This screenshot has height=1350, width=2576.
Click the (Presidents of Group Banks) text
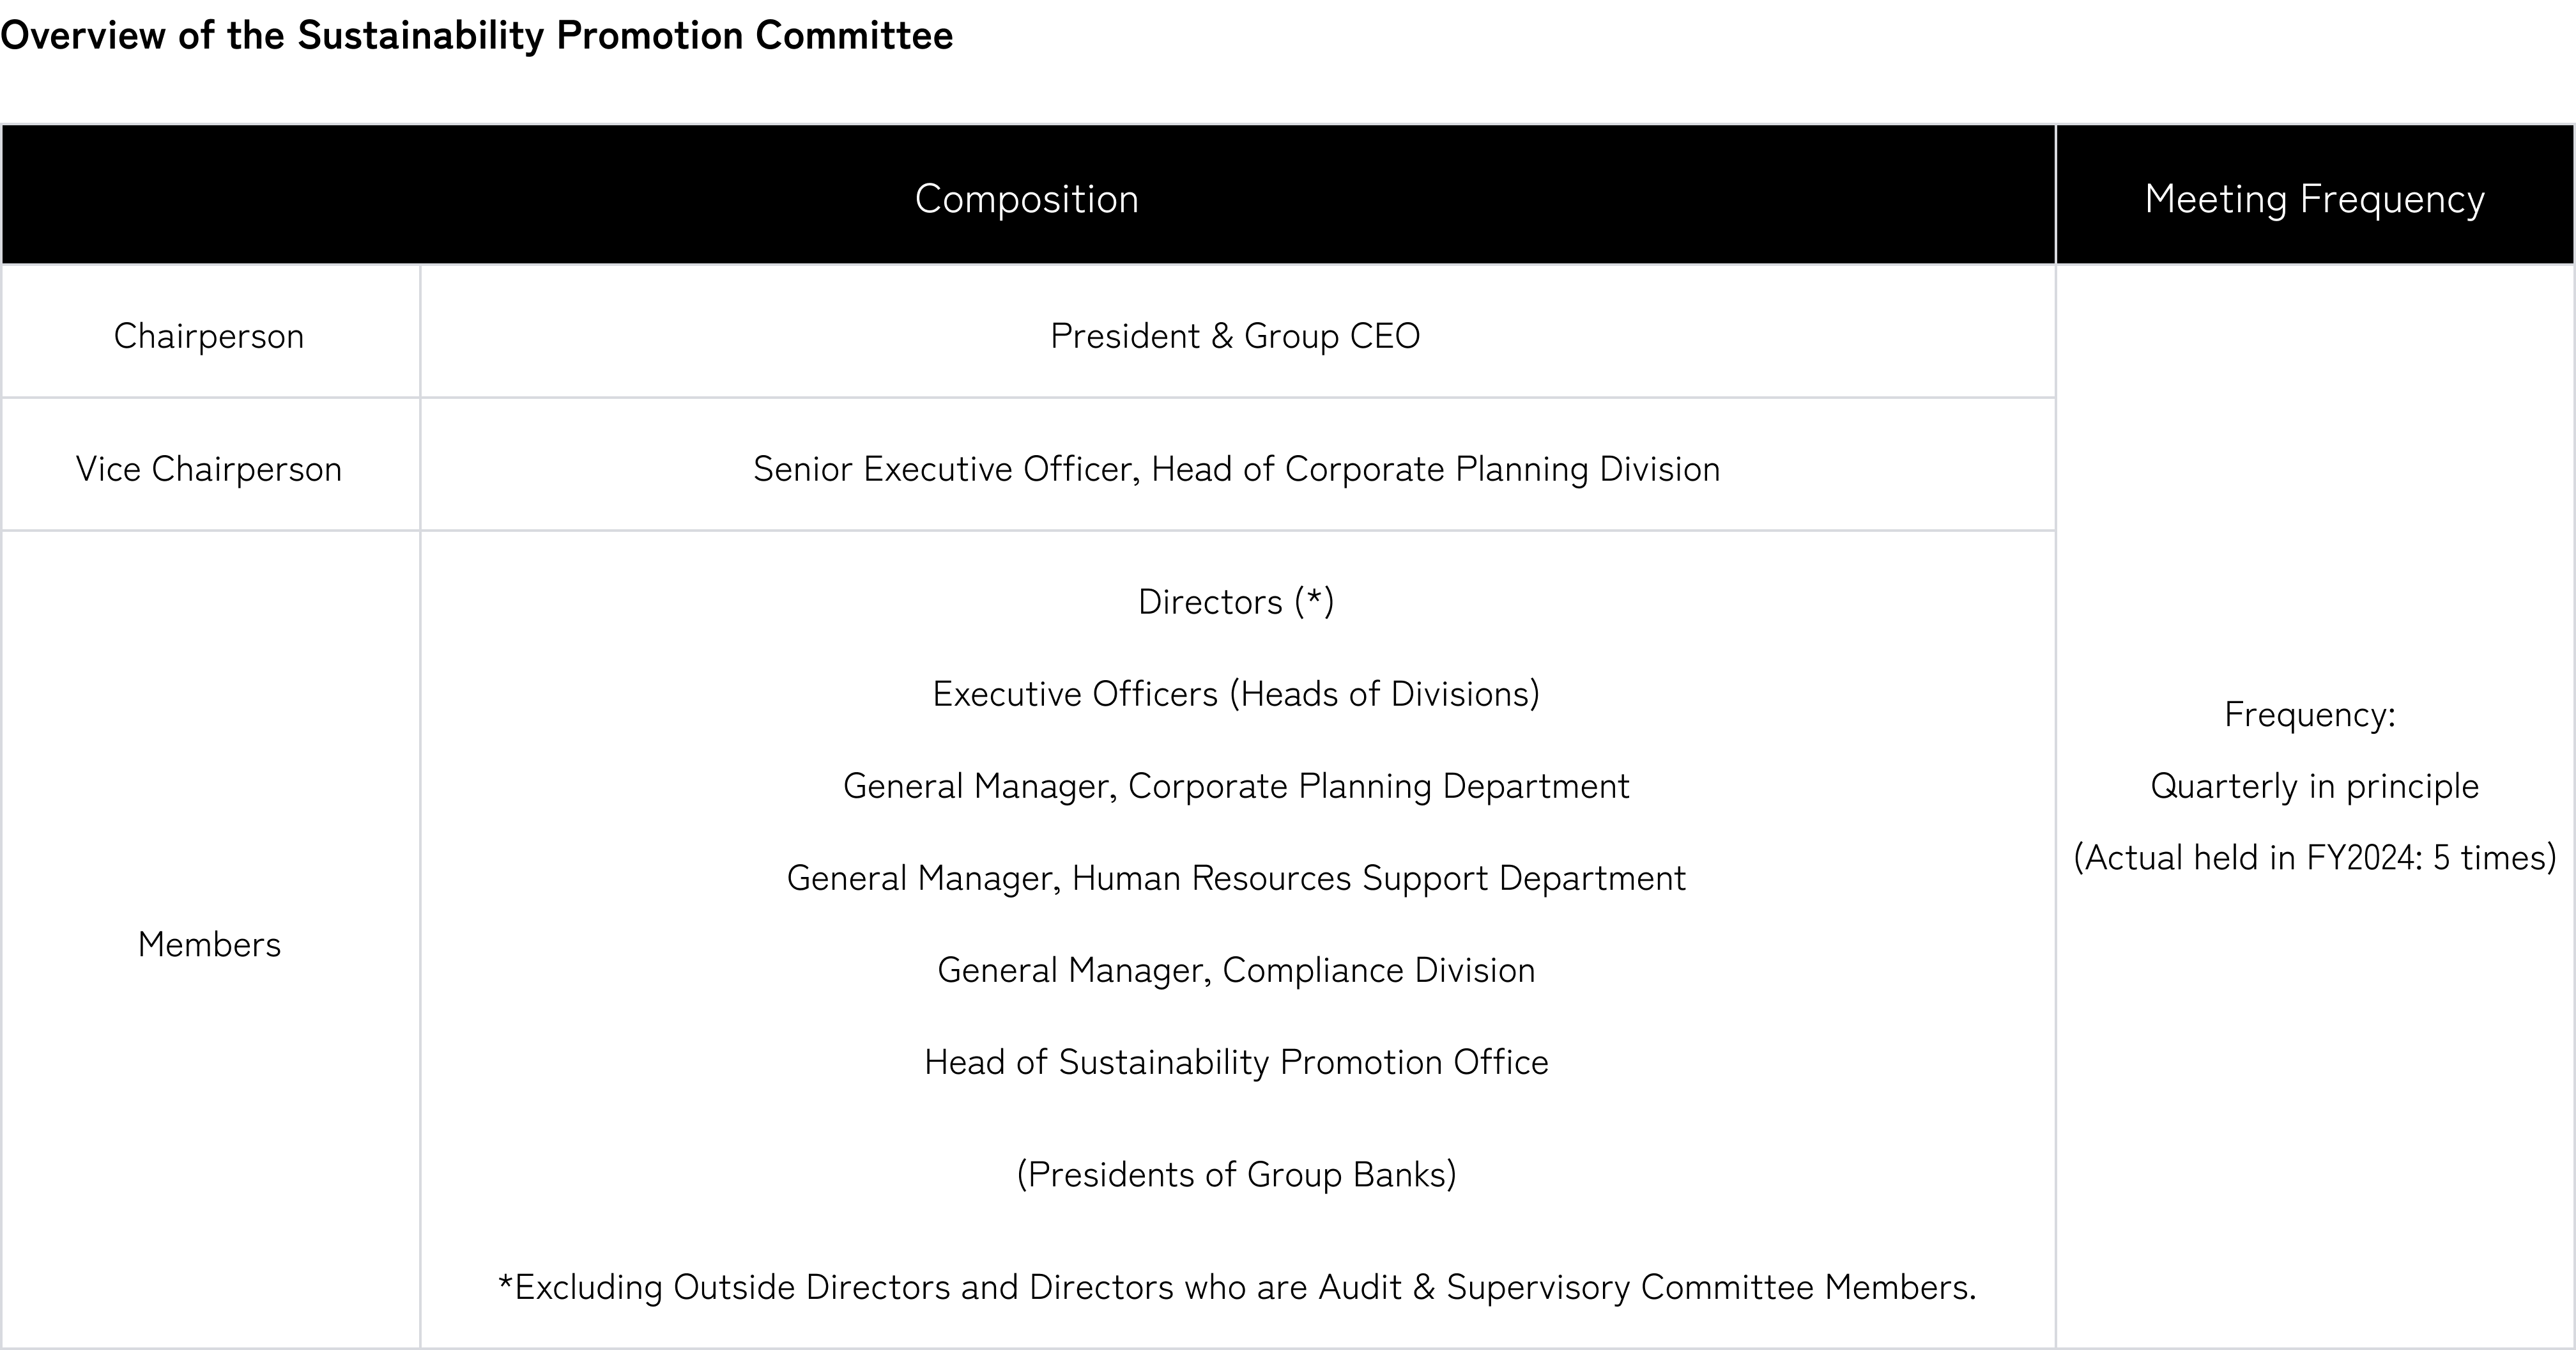[1236, 1174]
